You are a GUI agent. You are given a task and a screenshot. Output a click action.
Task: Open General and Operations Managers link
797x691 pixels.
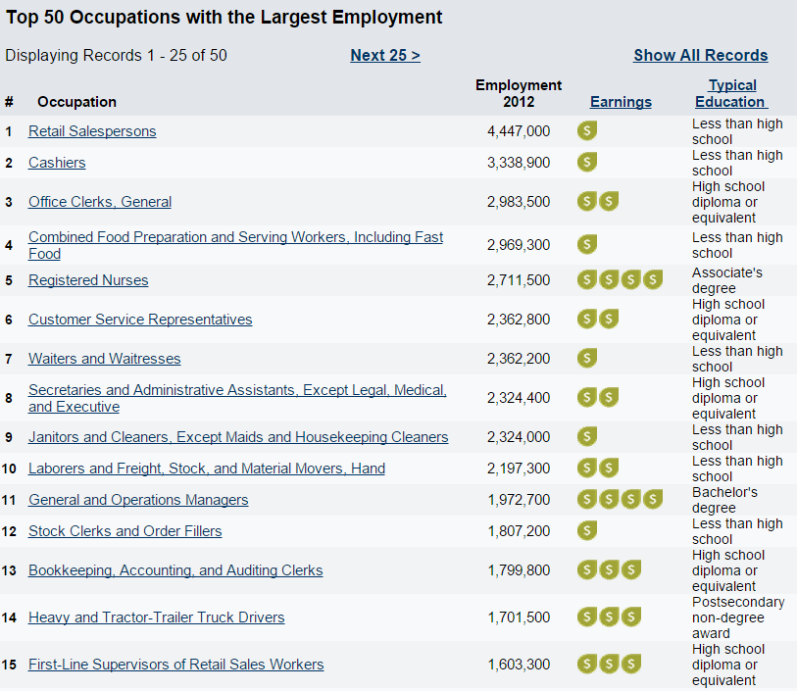[138, 500]
